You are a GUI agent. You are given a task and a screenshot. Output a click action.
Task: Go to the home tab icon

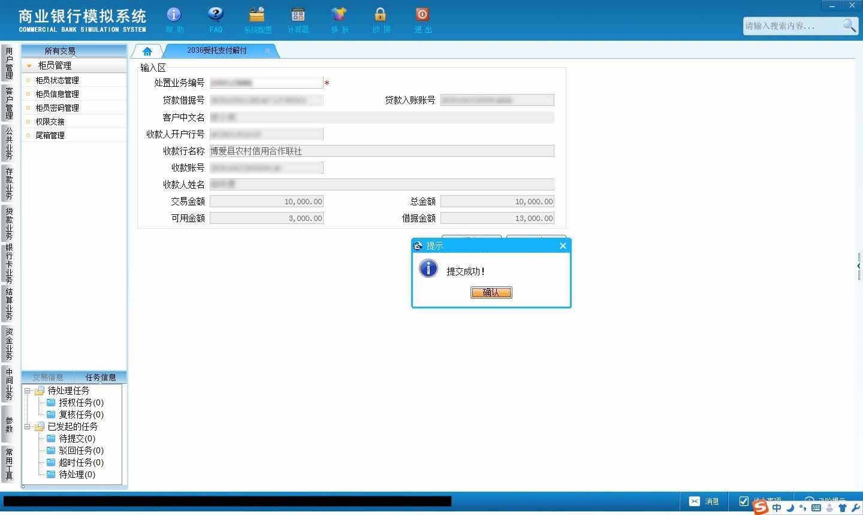pos(147,51)
